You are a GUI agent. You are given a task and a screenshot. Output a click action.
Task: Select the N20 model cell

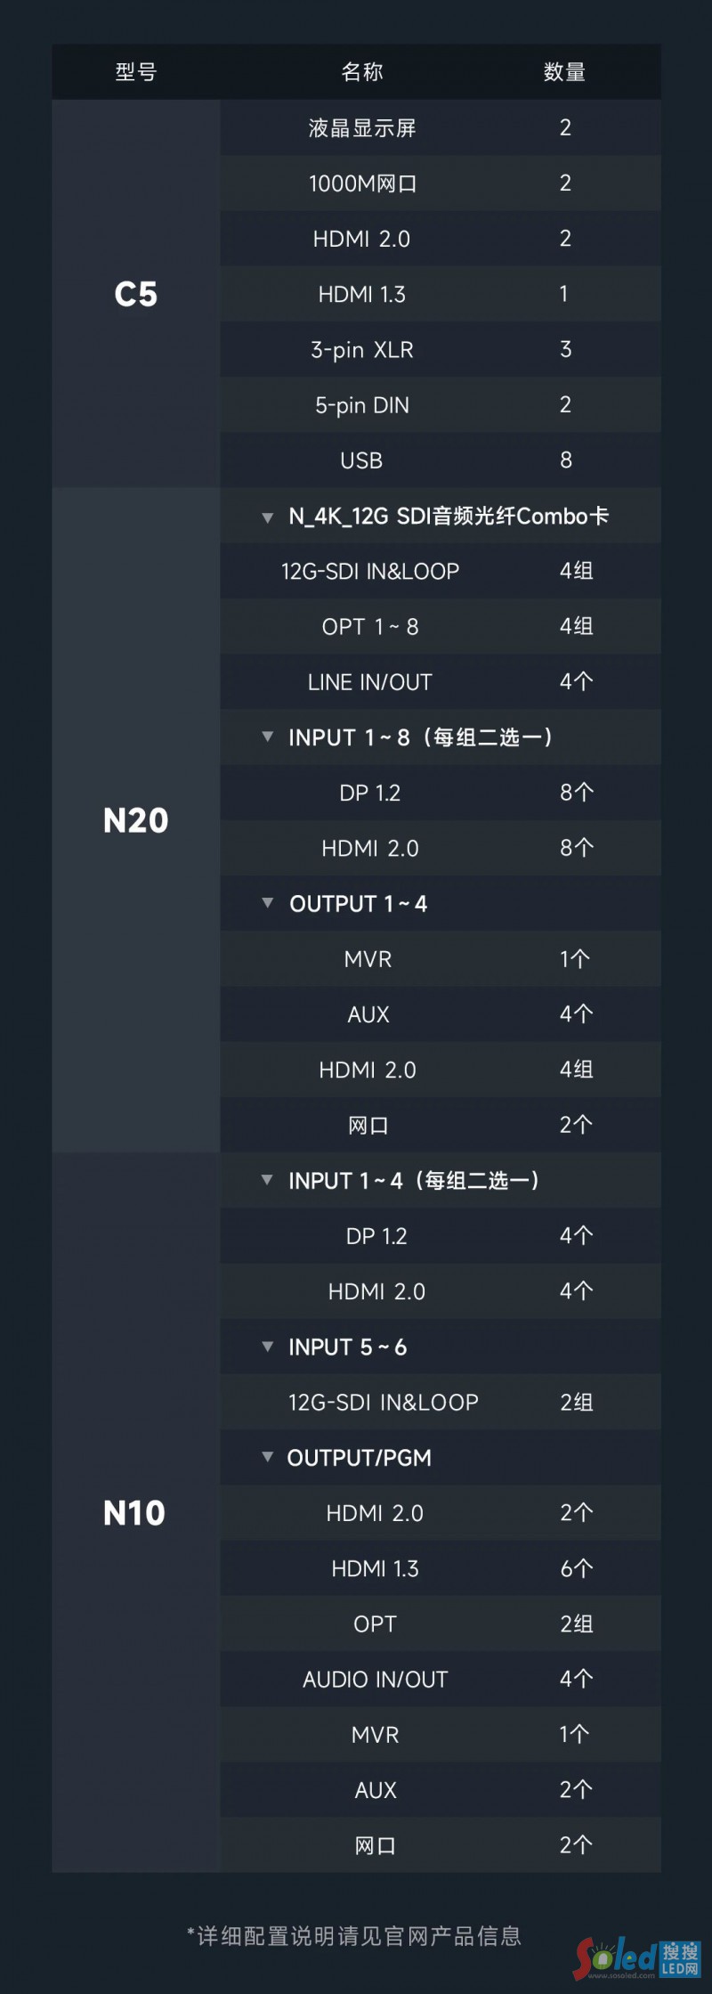click(136, 820)
